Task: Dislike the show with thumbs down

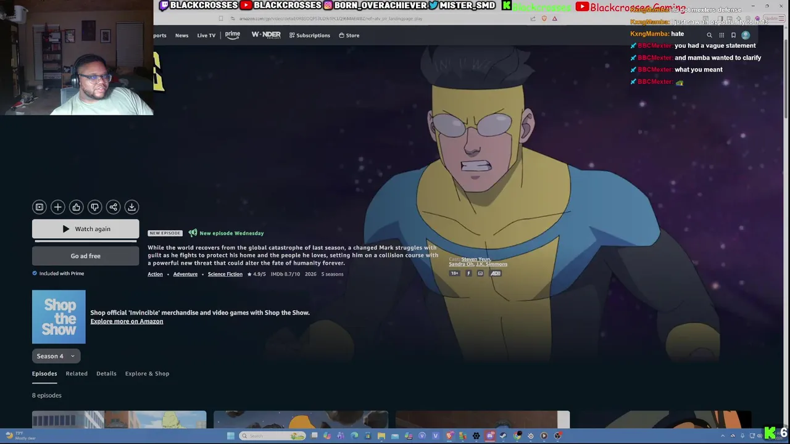Action: [x=94, y=207]
